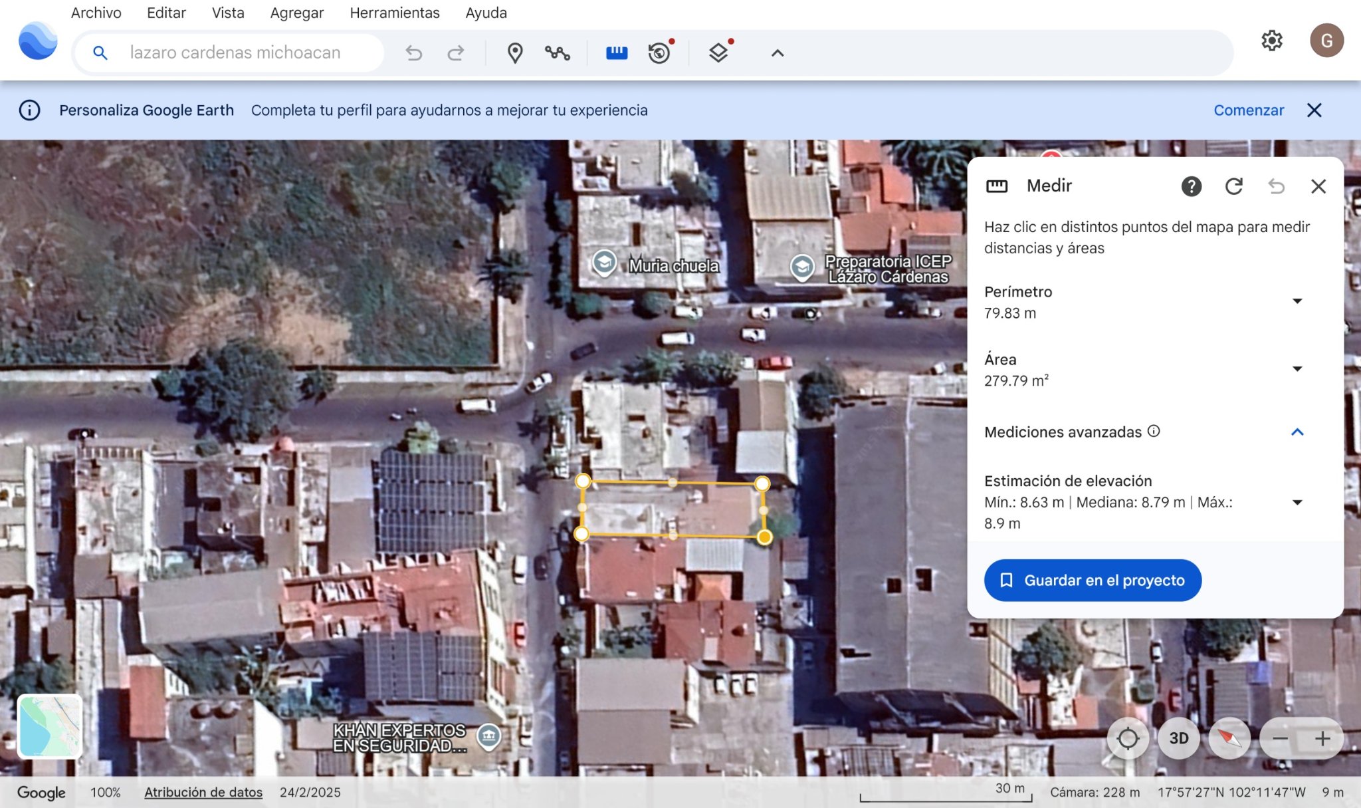The height and width of the screenshot is (808, 1361).
Task: Zoom in with the plus button
Action: click(1322, 738)
